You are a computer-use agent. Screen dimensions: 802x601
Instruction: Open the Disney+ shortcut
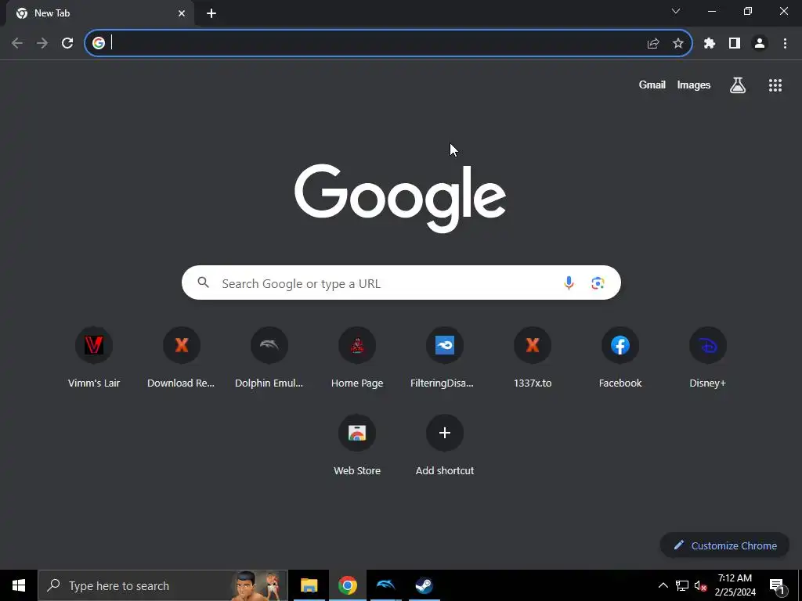pos(708,358)
